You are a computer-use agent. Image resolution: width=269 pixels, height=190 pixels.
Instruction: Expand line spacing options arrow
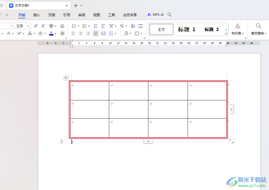[x=116, y=33]
